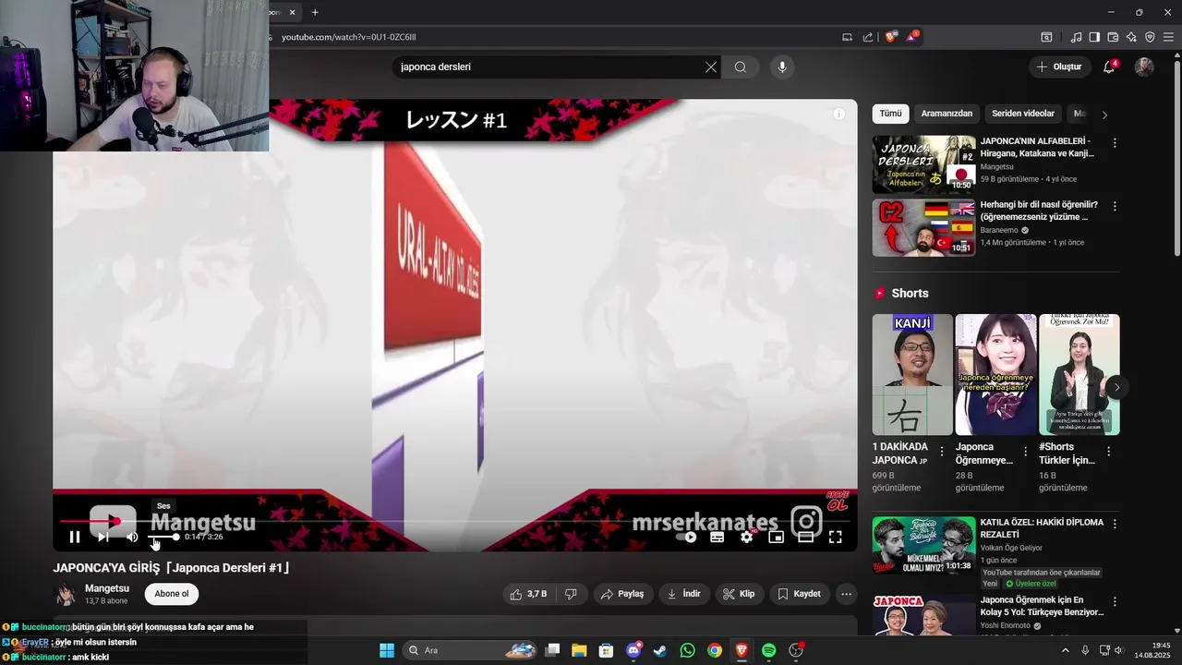Viewport: 1182px width, 665px height.
Task: Share this page from the address bar
Action: coord(868,37)
